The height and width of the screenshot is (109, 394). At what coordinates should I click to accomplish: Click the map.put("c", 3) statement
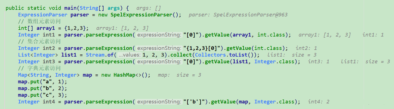click(42, 95)
